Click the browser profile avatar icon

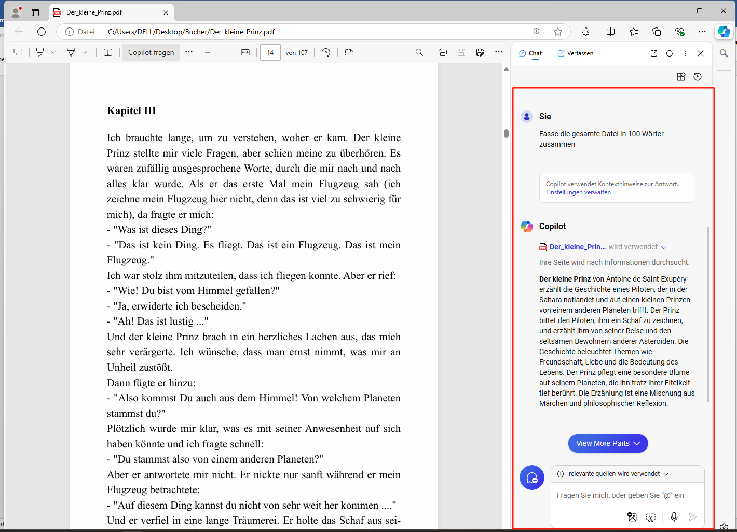16,12
